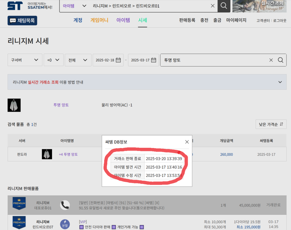The image size is (291, 230).
Task: Open 출금 menu
Action: tap(217, 20)
